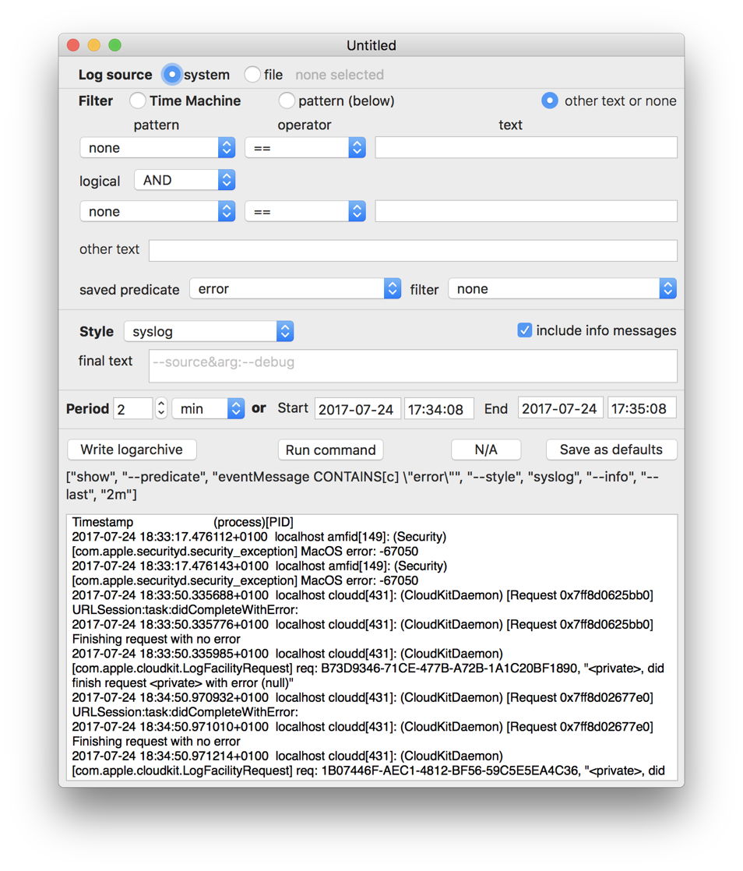Open the first pattern dropdown
Screen dimensions: 743x871
click(x=157, y=148)
